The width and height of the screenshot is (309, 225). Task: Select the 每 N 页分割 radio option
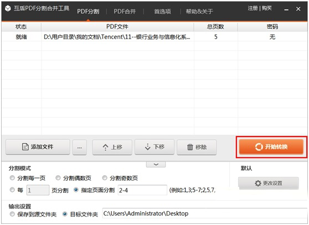(12, 190)
